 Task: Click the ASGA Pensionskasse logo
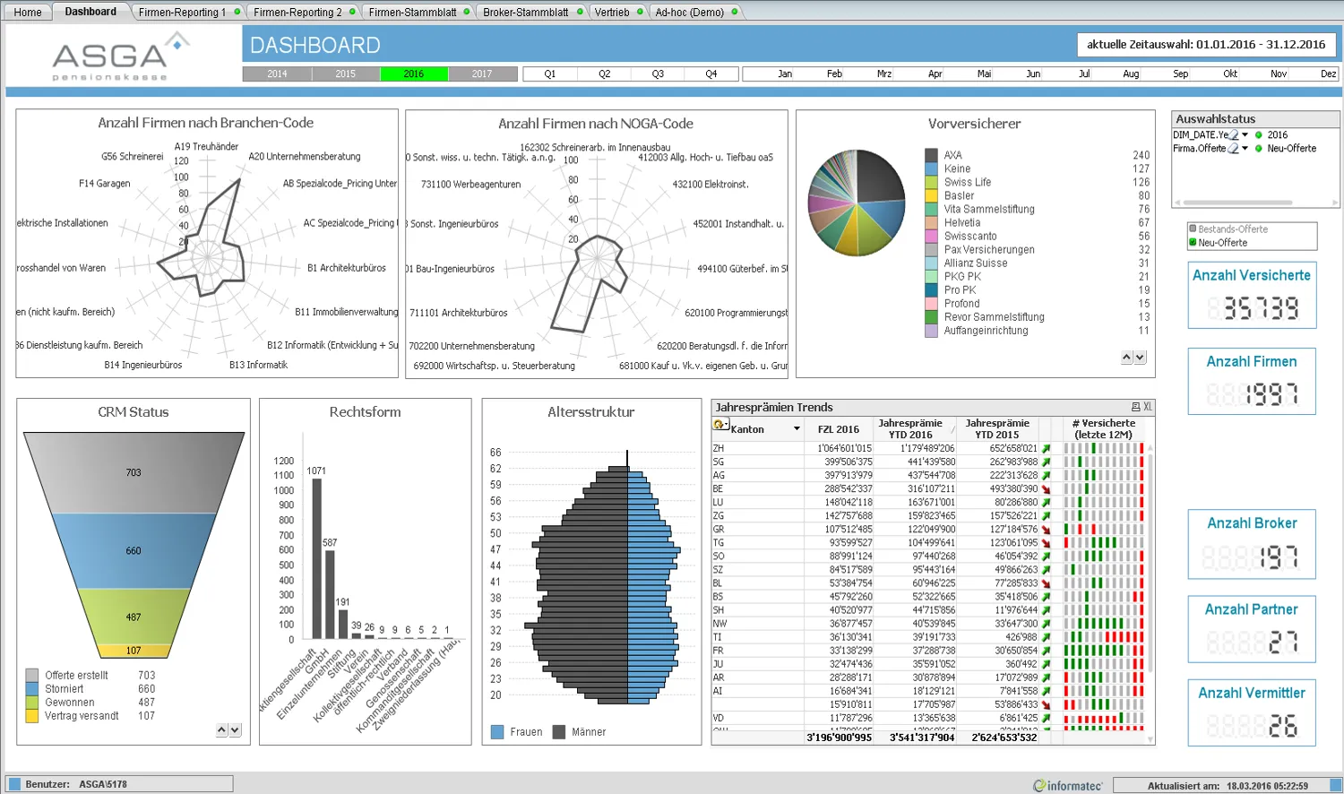coord(119,56)
